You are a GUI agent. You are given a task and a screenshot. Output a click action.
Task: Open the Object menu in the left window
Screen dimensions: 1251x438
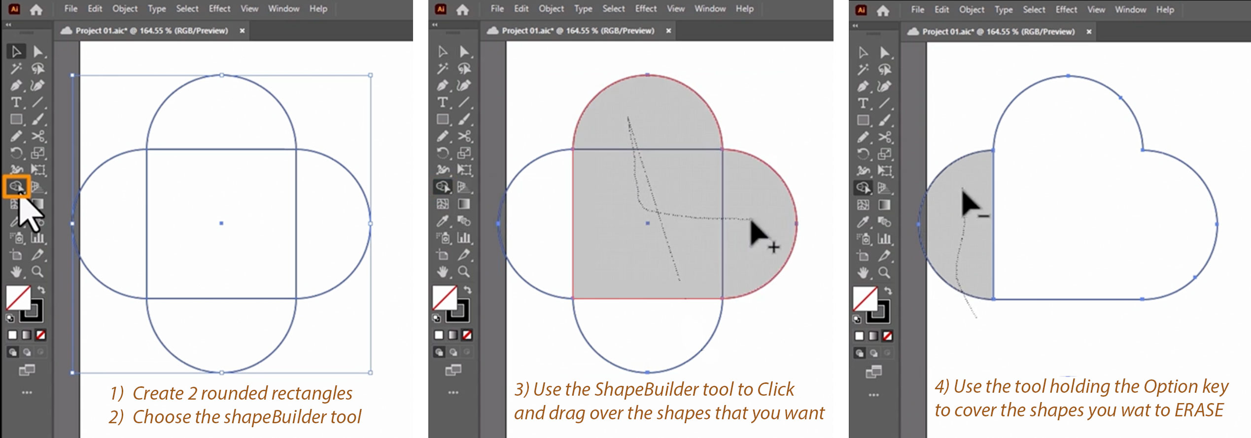coord(125,9)
